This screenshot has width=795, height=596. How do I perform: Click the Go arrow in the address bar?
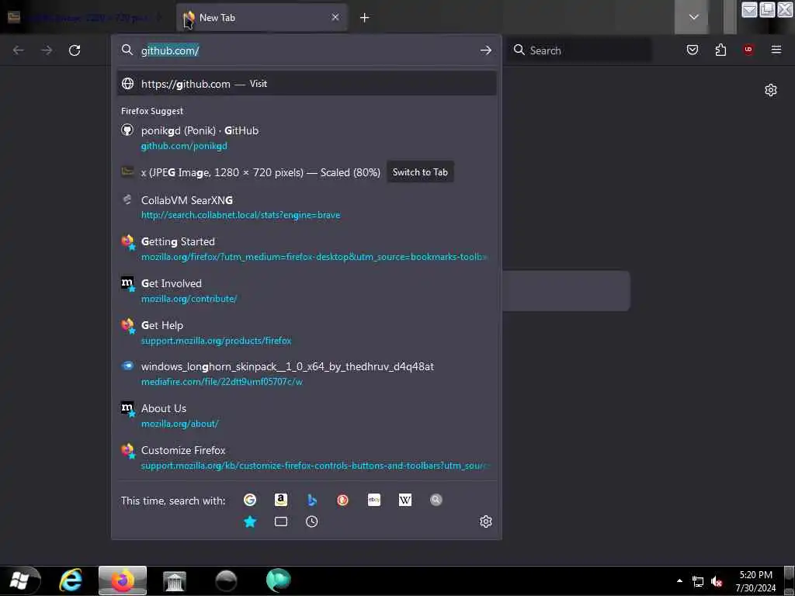[486, 50]
